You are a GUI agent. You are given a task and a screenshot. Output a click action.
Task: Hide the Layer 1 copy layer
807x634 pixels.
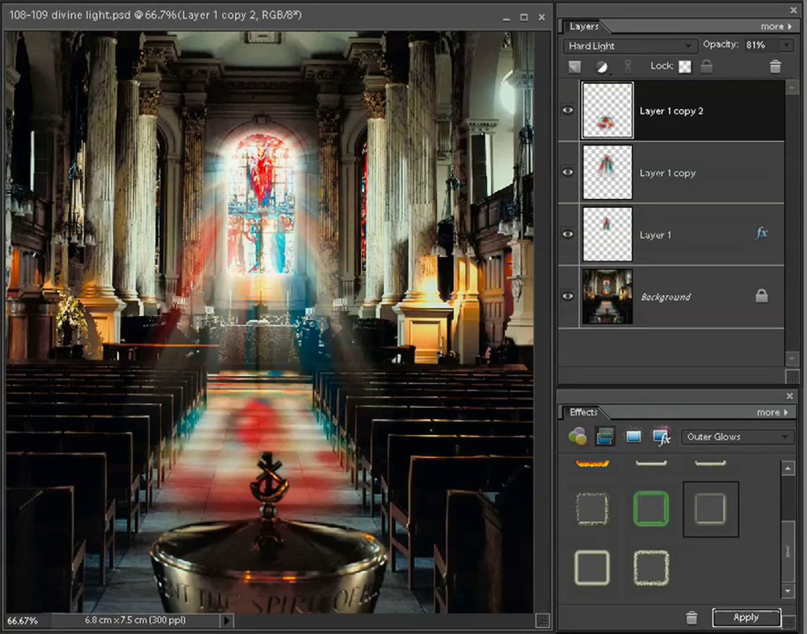point(568,172)
